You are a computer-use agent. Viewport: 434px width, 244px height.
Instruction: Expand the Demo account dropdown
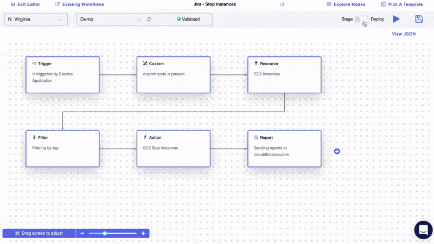[x=111, y=20]
